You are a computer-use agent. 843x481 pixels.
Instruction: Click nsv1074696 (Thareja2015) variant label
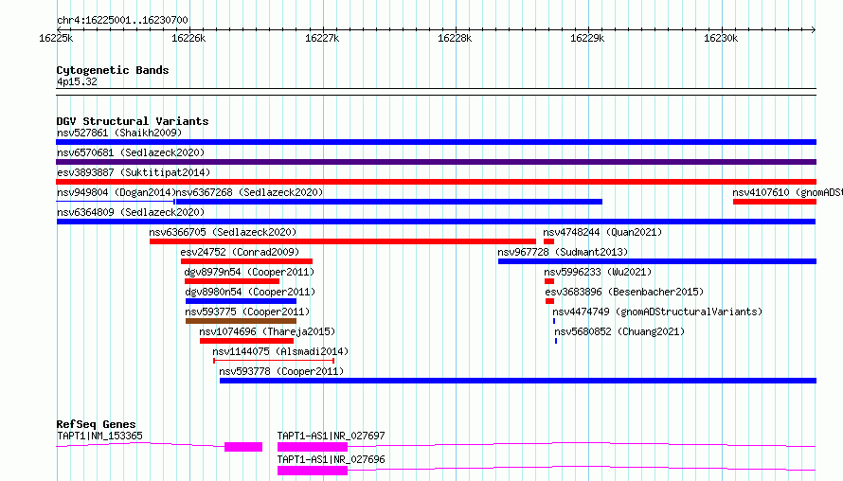267,331
